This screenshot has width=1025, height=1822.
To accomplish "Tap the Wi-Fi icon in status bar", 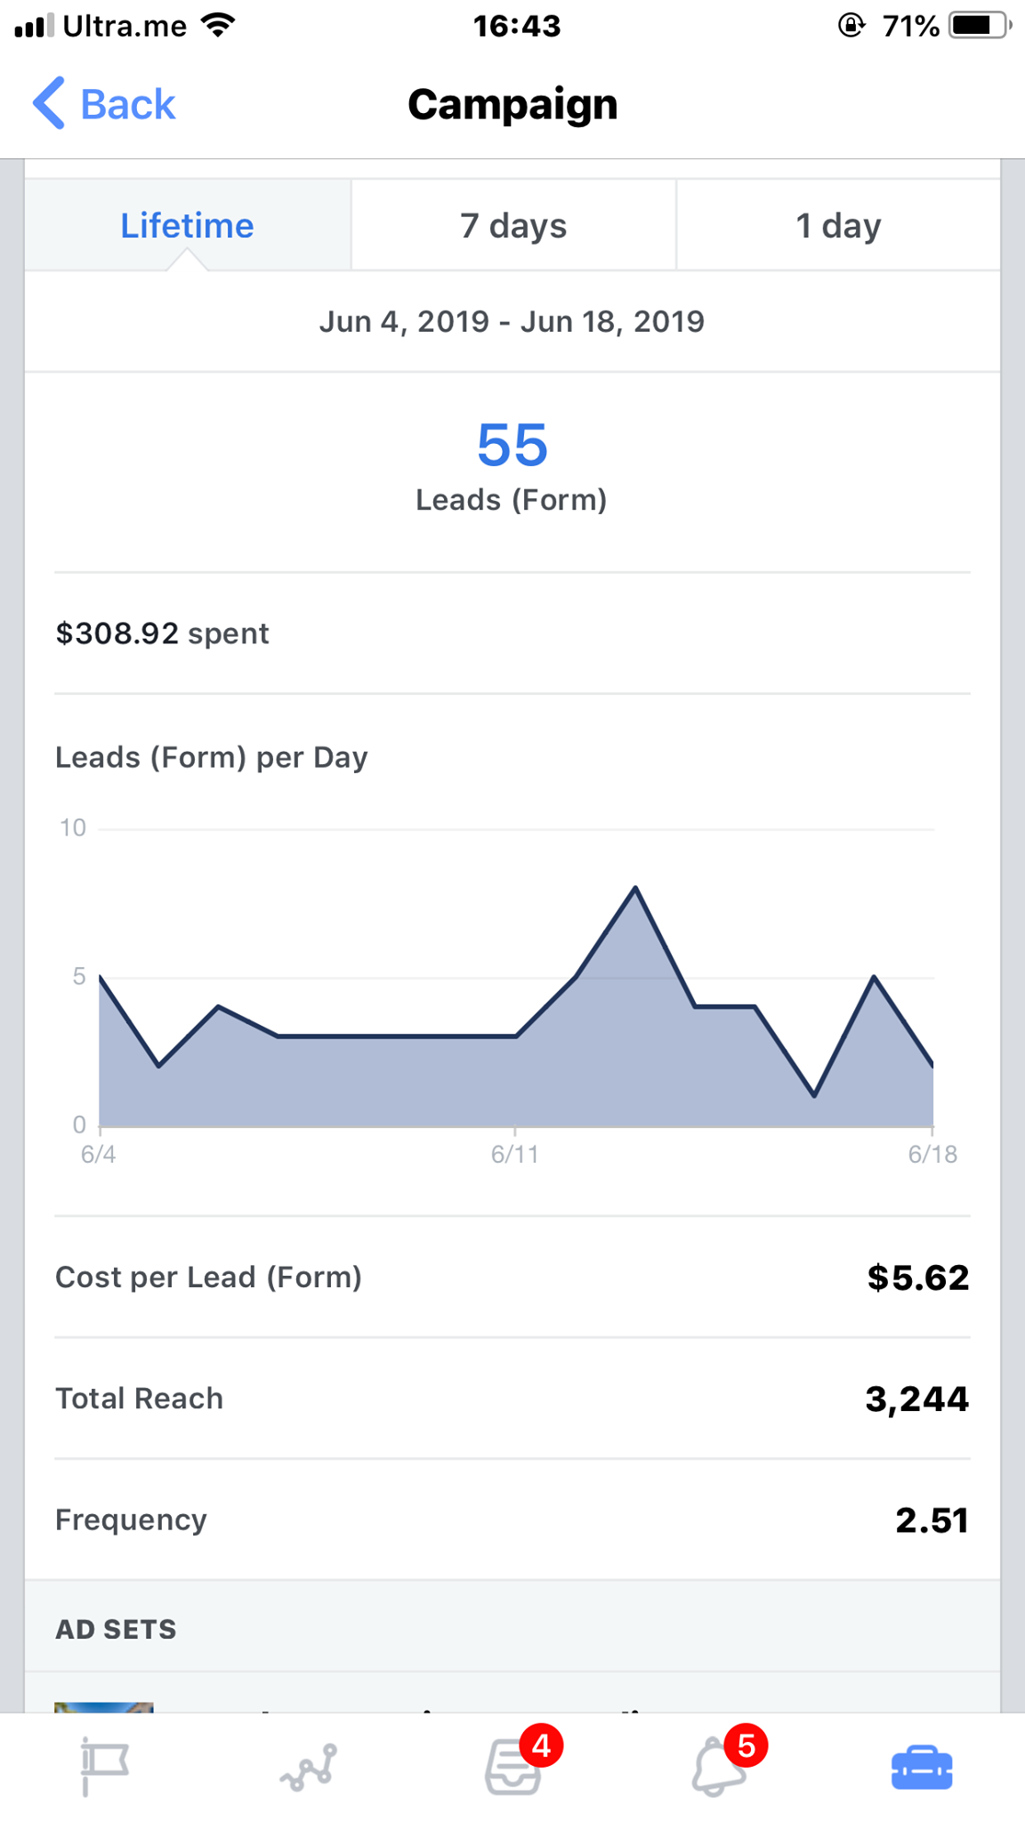I will point(218,25).
